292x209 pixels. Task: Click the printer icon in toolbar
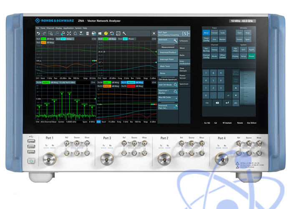click(x=94, y=33)
